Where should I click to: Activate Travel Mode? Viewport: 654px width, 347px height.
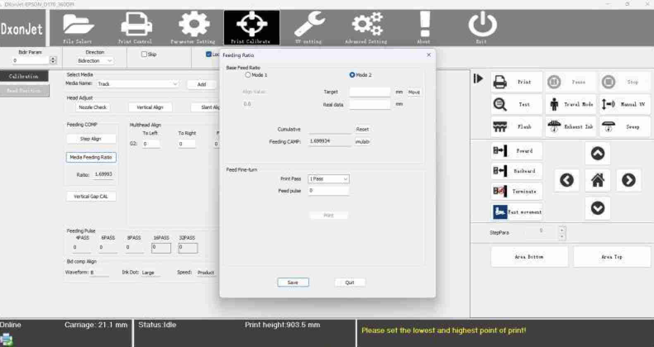tap(571, 105)
